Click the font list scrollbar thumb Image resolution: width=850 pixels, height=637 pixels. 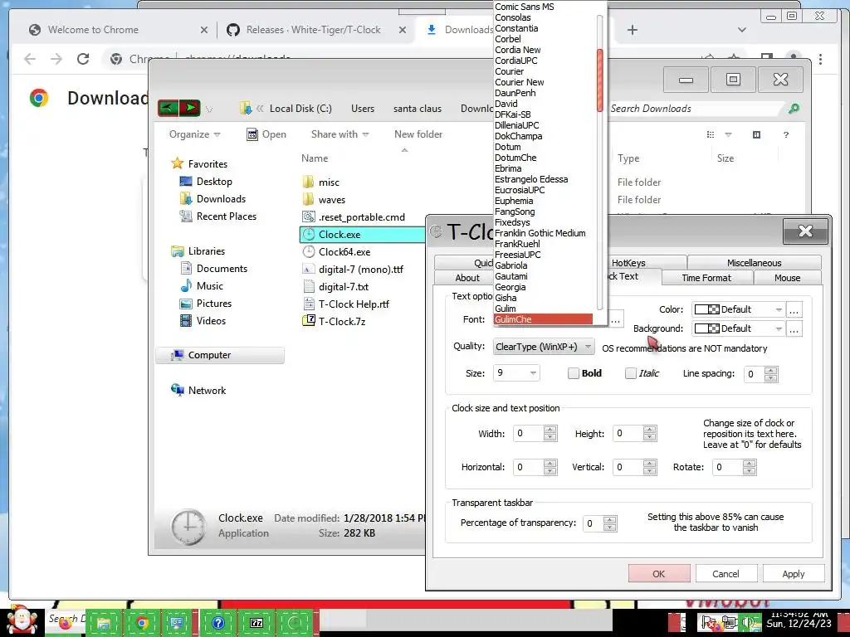tap(599, 80)
